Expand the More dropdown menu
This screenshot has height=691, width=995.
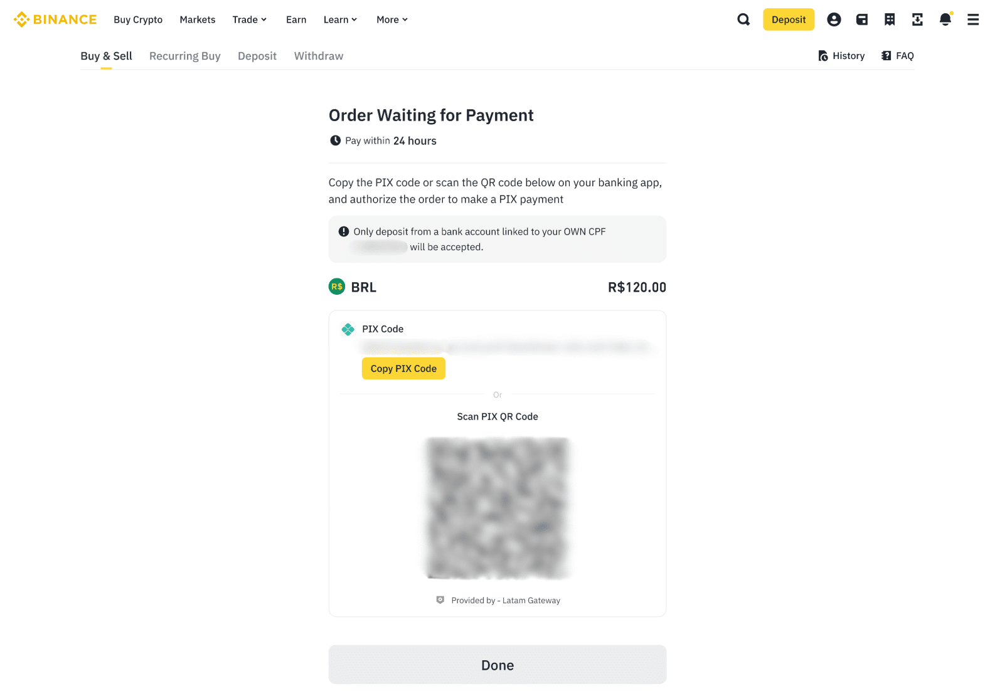pos(392,19)
